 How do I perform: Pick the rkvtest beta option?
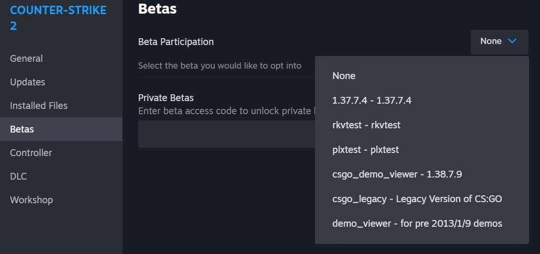pos(366,125)
